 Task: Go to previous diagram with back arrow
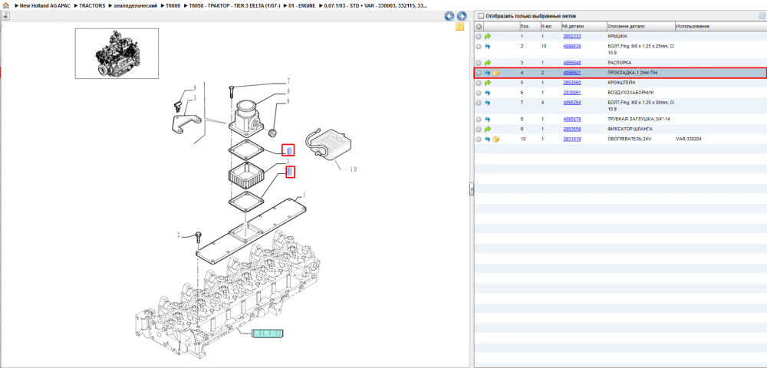pyautogui.click(x=449, y=16)
